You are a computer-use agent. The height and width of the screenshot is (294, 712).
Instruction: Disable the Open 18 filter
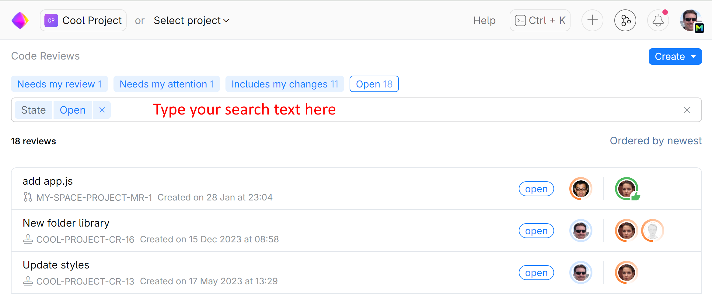pyautogui.click(x=374, y=84)
